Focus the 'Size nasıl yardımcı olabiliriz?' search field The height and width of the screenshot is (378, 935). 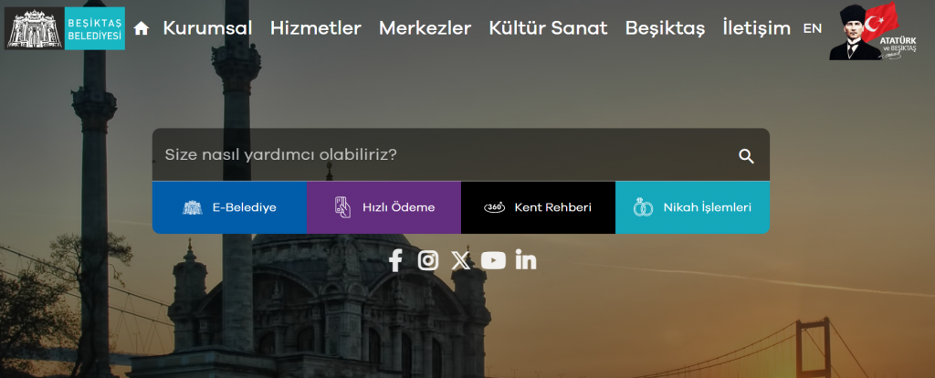coord(438,155)
